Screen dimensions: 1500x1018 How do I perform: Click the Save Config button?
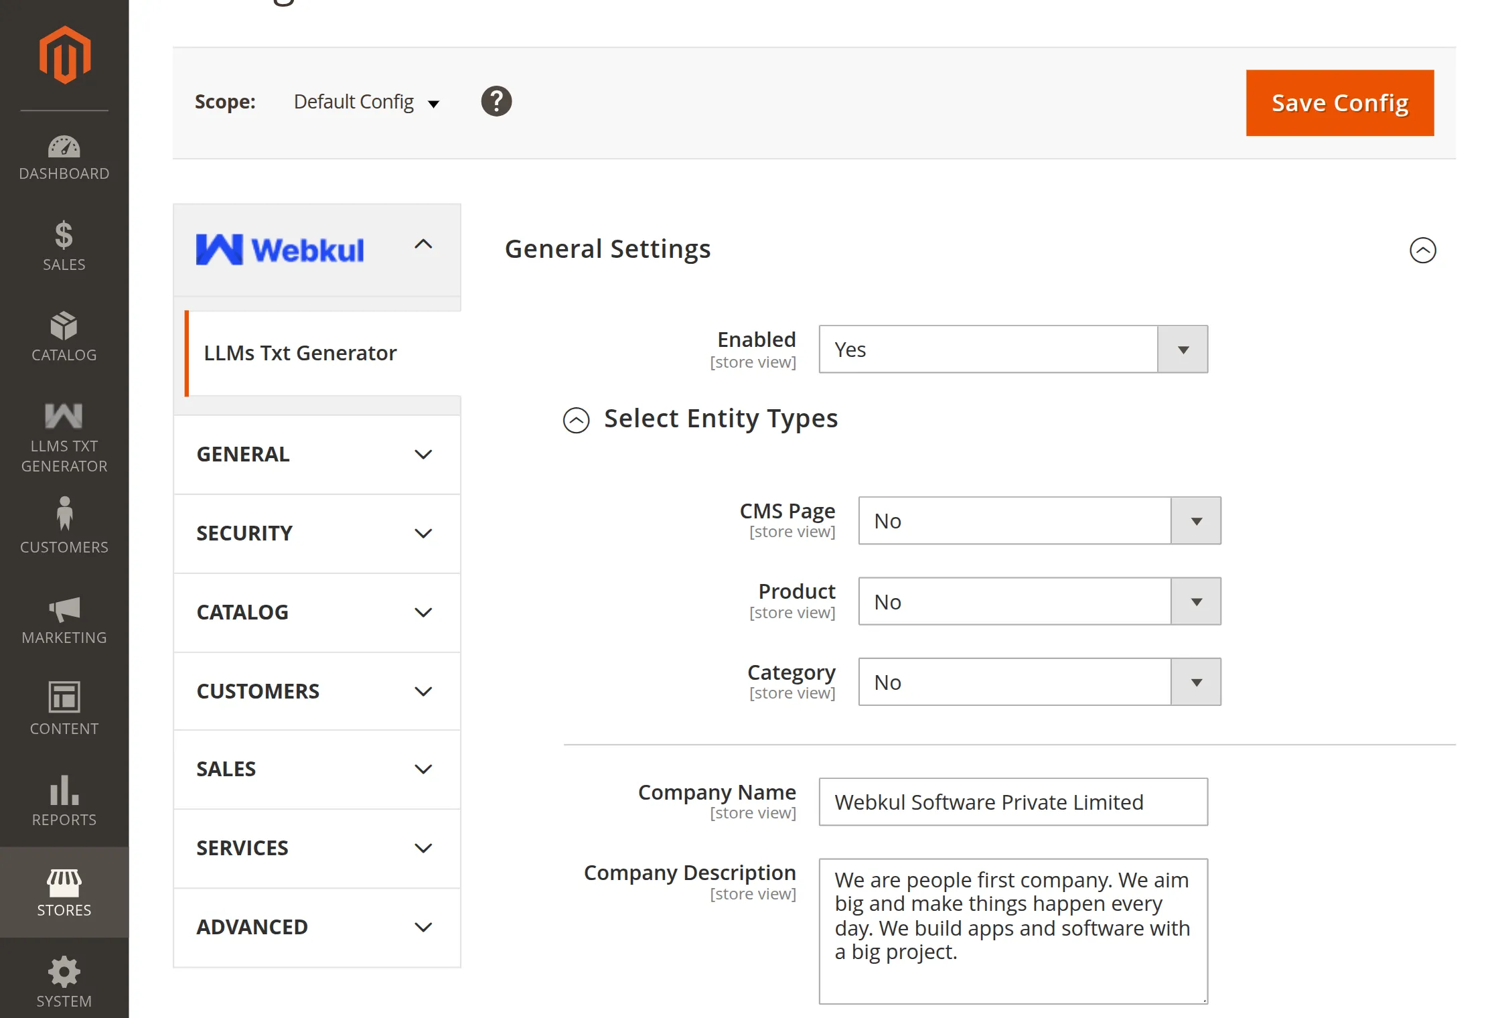point(1339,103)
